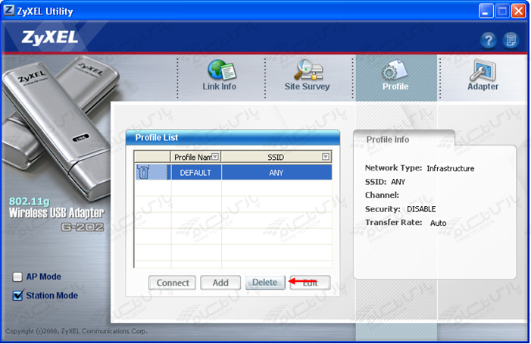The width and height of the screenshot is (531, 344).
Task: Open the Profile Name column dropdown arrow
Action: [x=215, y=156]
